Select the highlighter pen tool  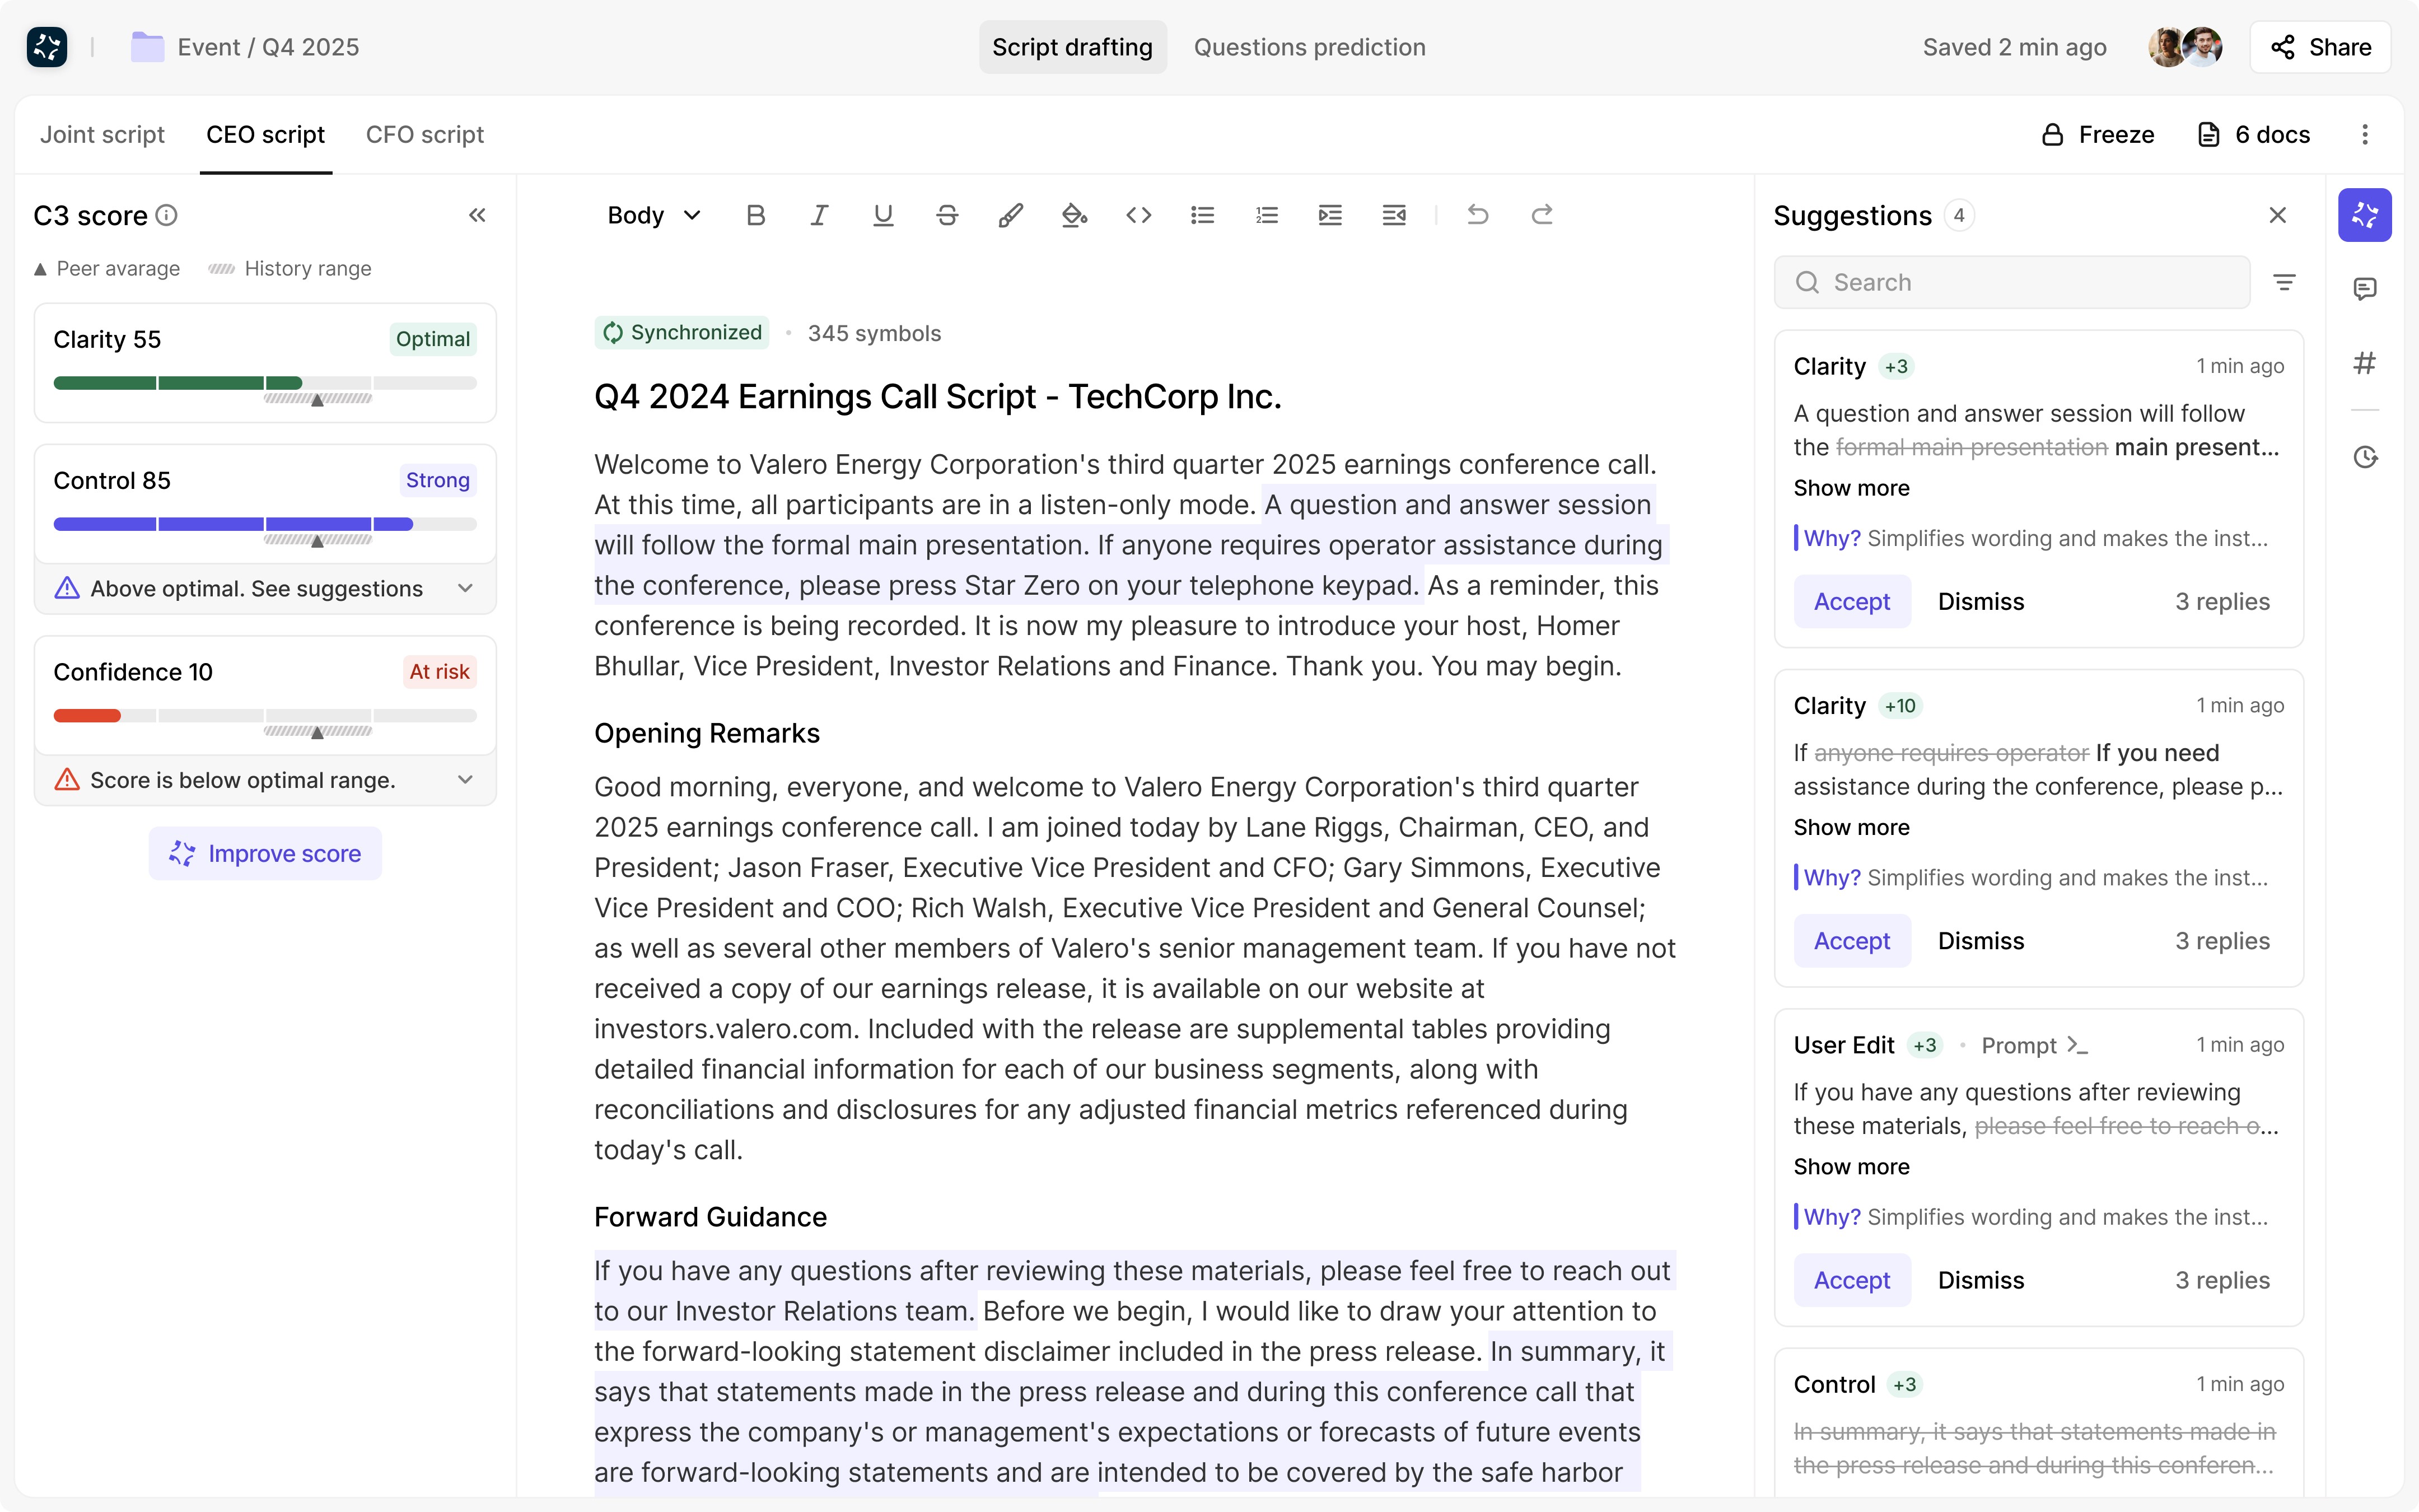click(1011, 215)
